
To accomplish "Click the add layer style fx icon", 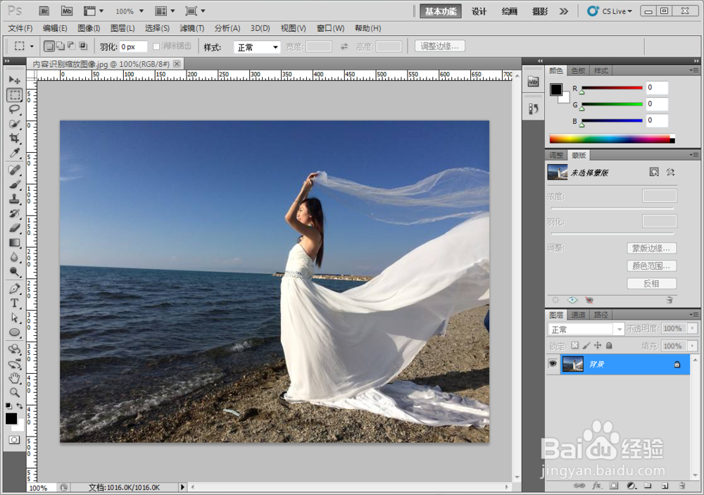I will click(597, 486).
